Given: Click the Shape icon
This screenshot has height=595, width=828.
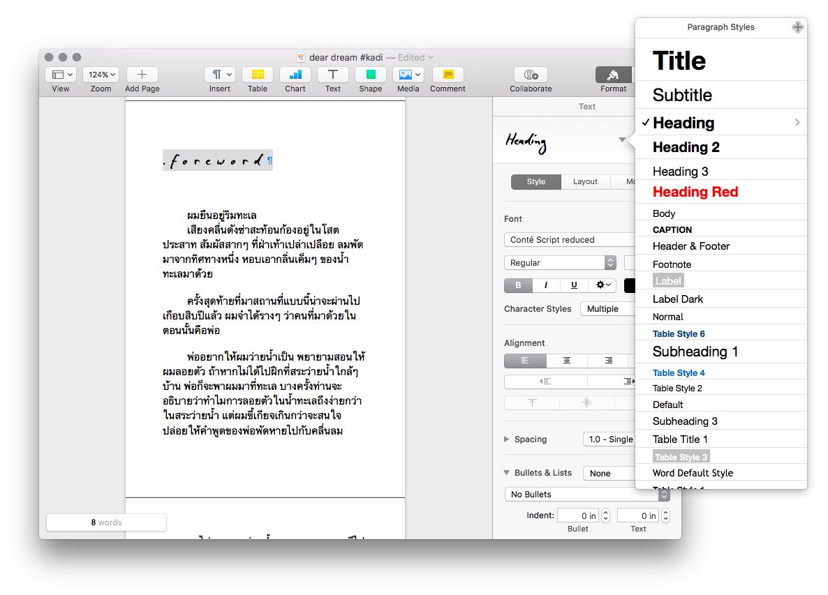Looking at the screenshot, I should pyautogui.click(x=370, y=75).
